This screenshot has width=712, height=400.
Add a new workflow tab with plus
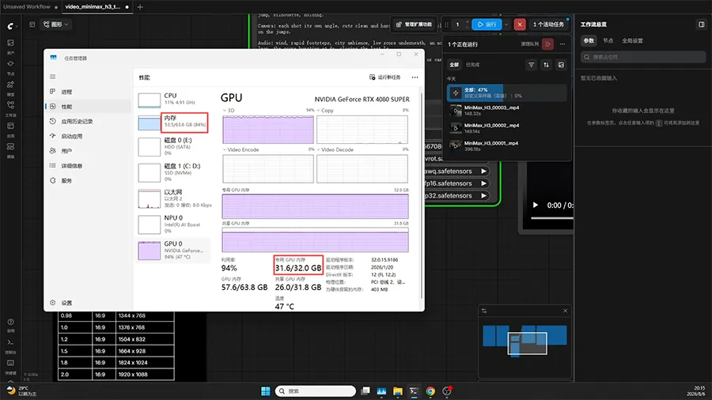140,7
